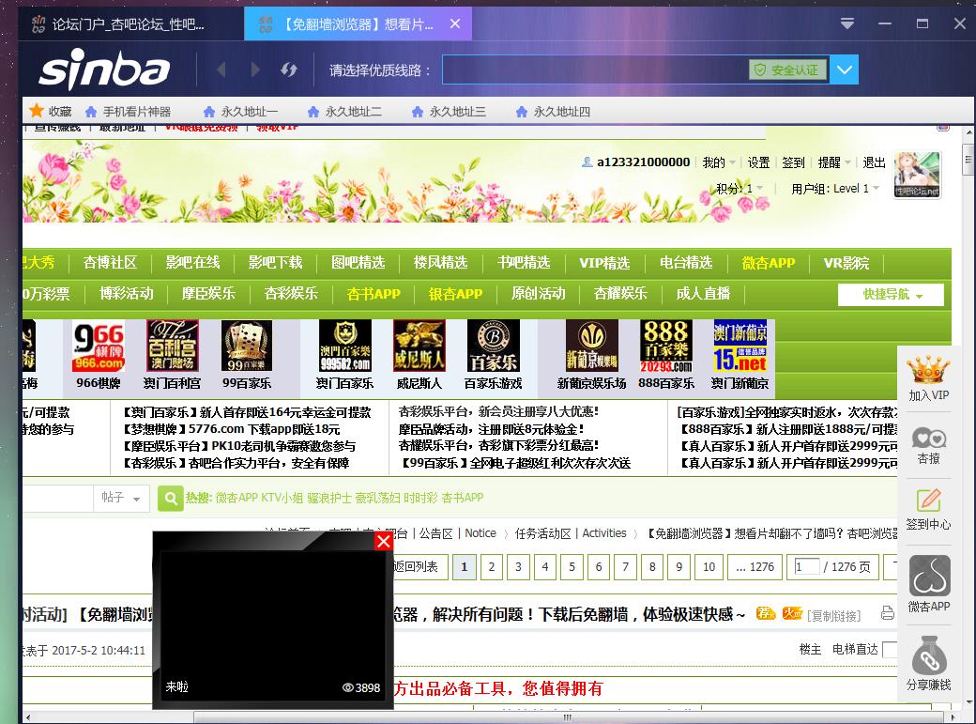976x724 pixels.
Task: Click the vertical scrollbar thumb
Action: click(968, 159)
